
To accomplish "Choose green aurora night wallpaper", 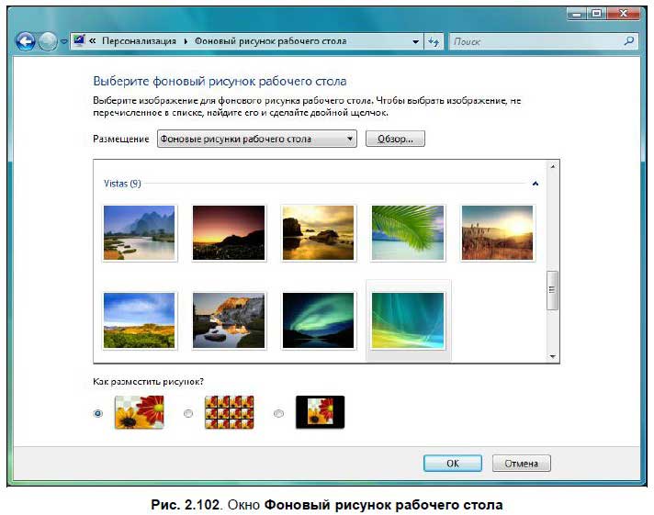I will coord(318,320).
